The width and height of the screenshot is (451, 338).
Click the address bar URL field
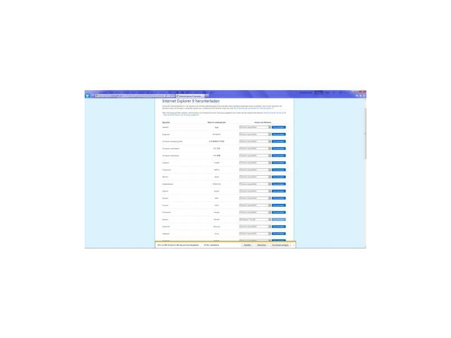pos(131,96)
